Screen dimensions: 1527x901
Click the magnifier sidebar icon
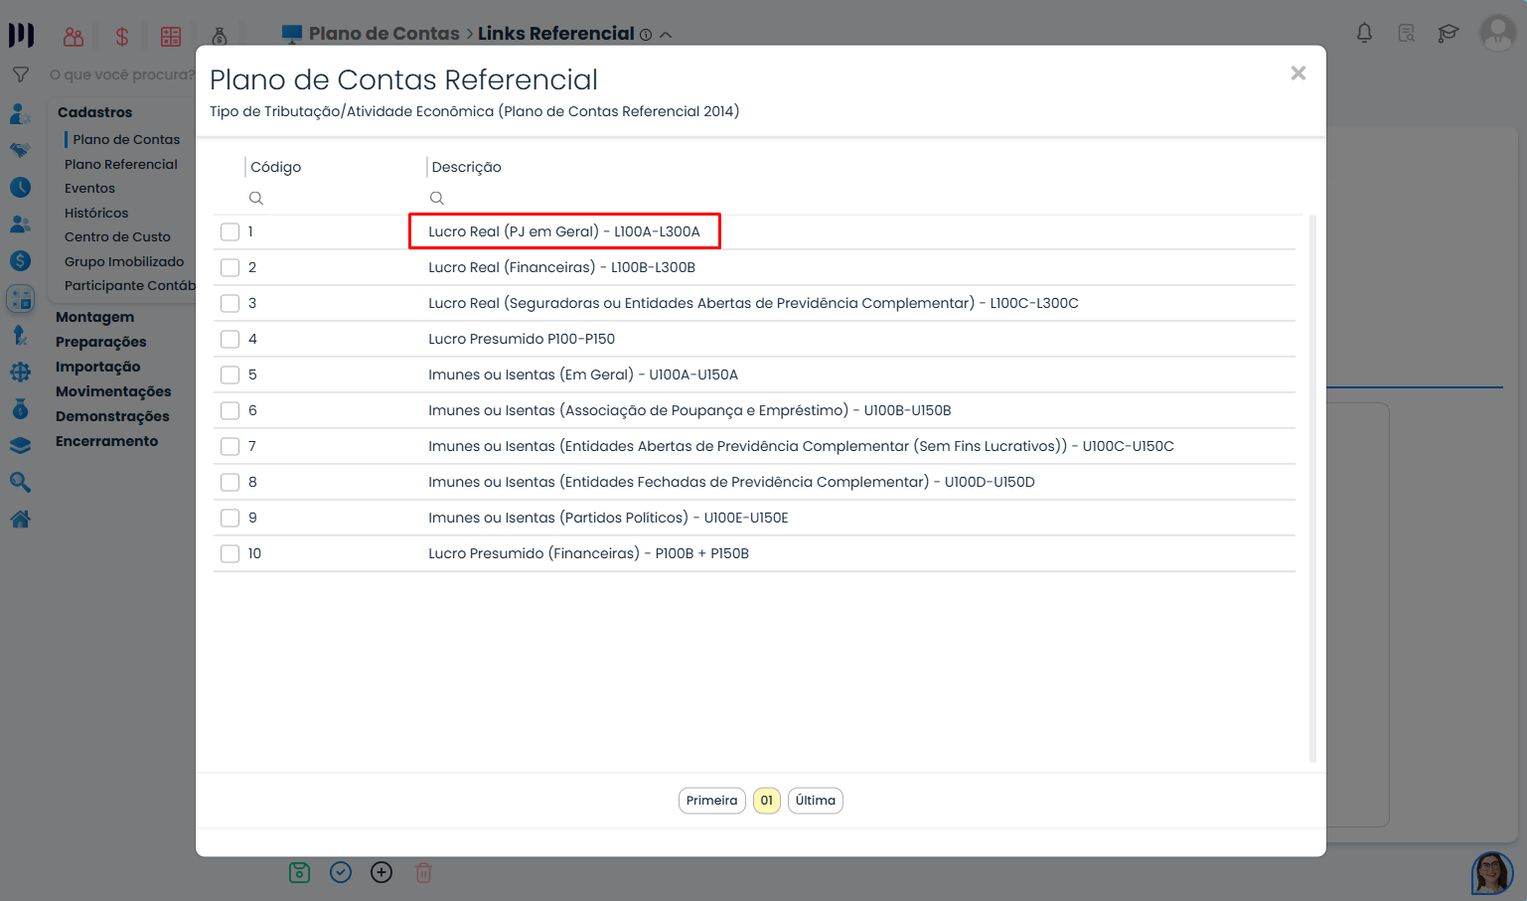(20, 483)
